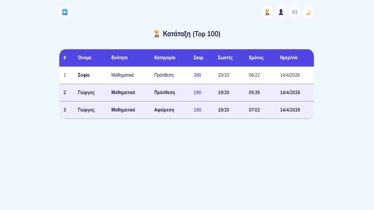The height and width of the screenshot is (210, 374).
Task: Click Γιώργος name in rank 2 row
Action: point(86,92)
